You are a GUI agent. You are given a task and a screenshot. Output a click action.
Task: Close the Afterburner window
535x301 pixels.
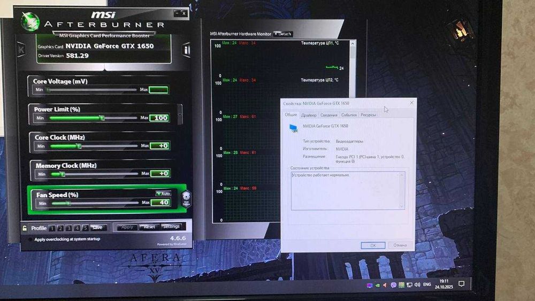(x=184, y=13)
